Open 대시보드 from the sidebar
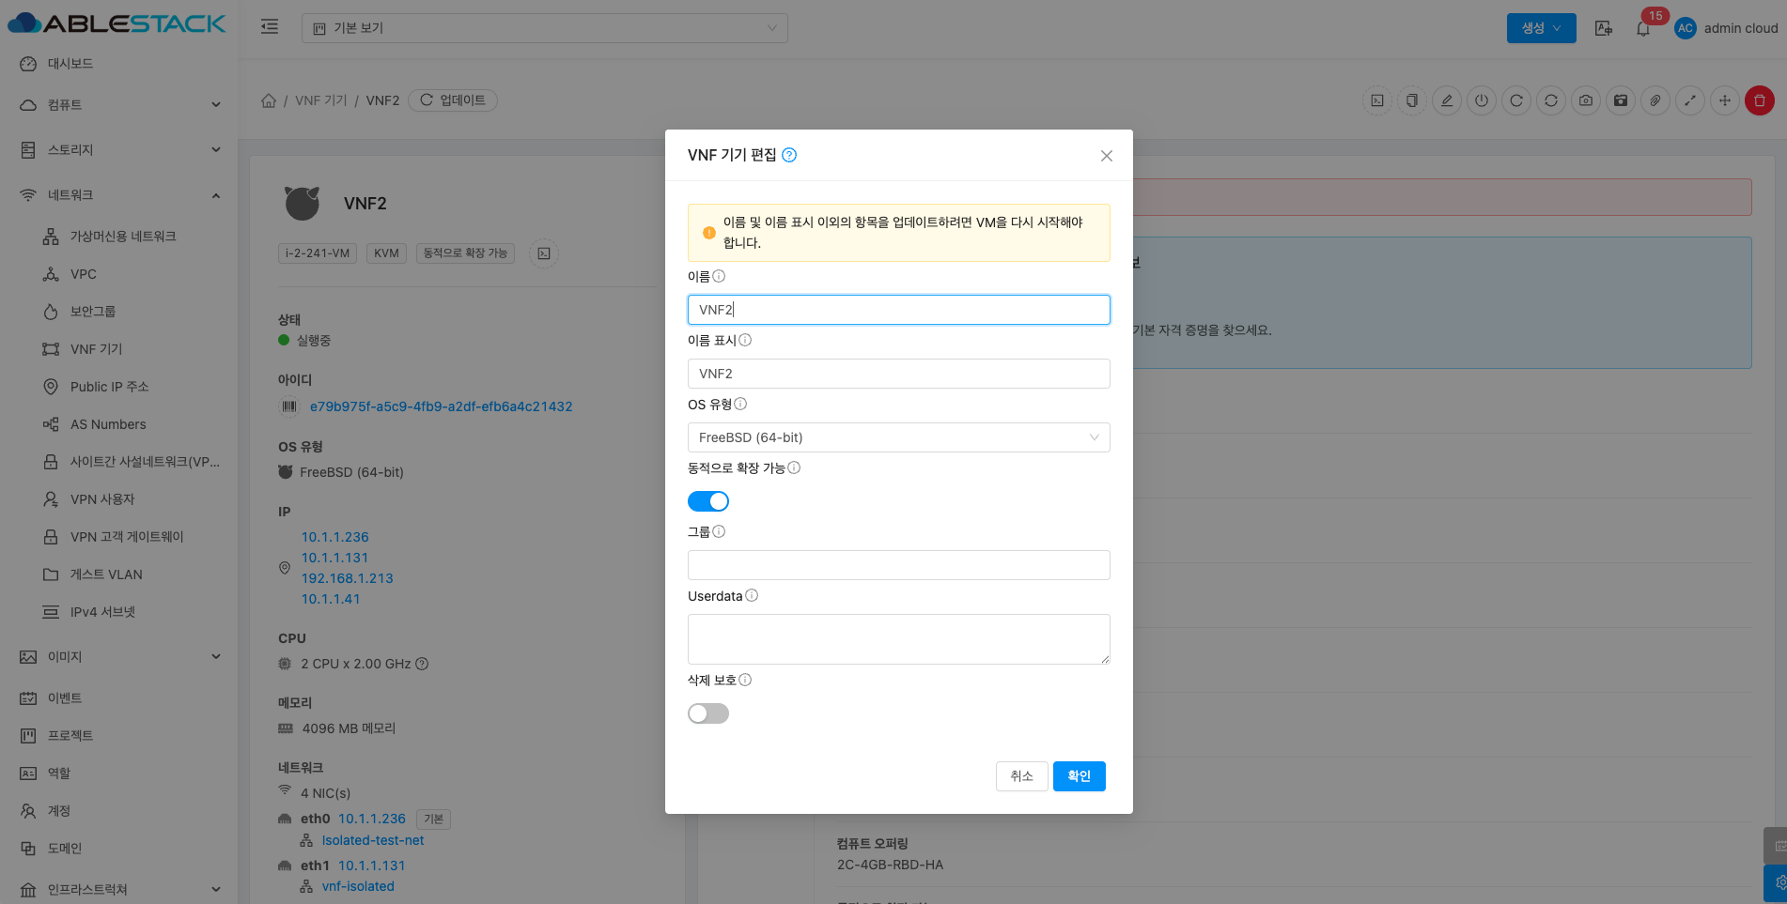 pyautogui.click(x=70, y=64)
